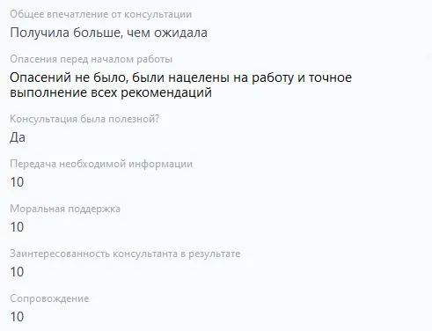Click the label 'Опасения перед началом работы'
Screen dimensions: 432x331
(x=92, y=59)
